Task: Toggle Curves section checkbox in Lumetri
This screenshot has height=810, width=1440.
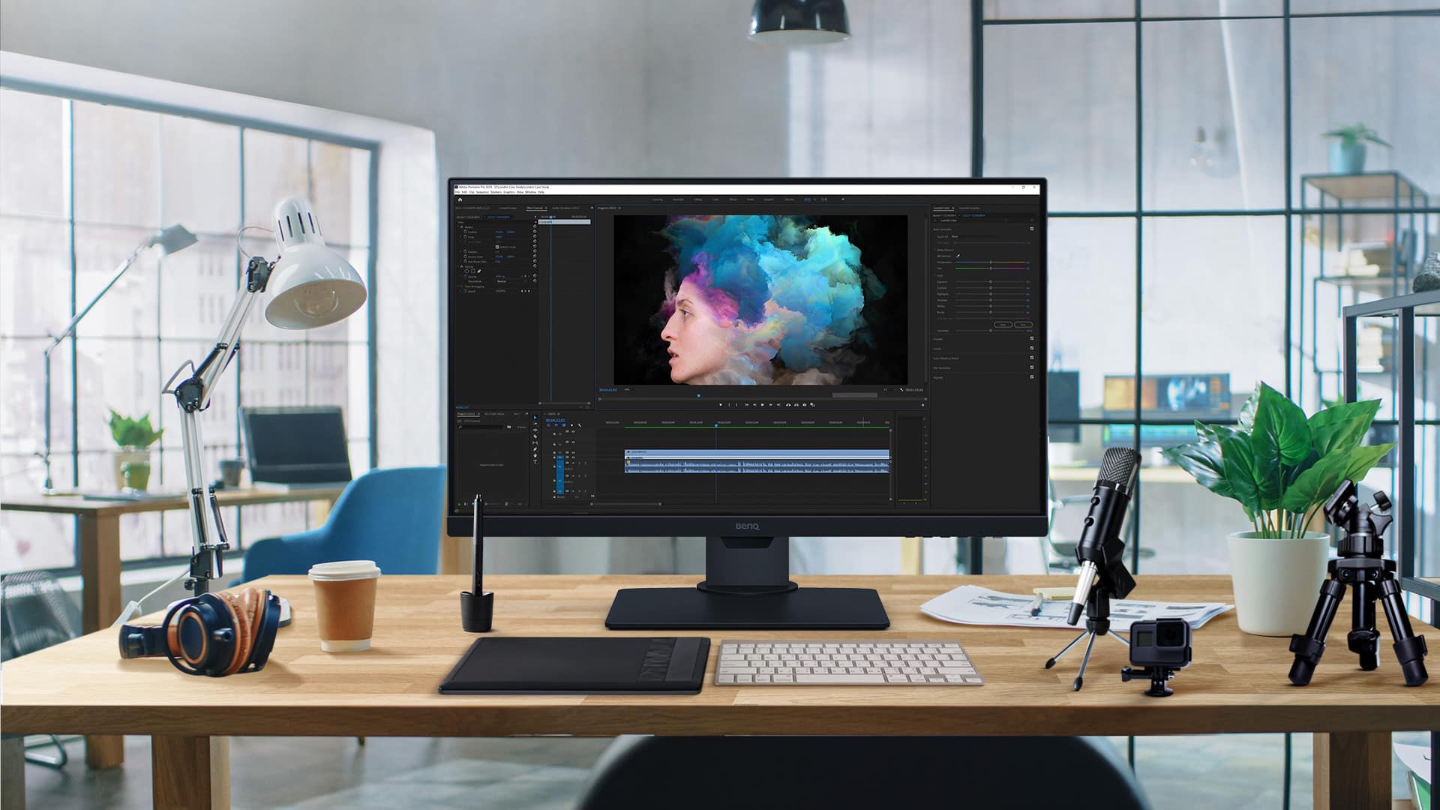Action: point(1032,348)
